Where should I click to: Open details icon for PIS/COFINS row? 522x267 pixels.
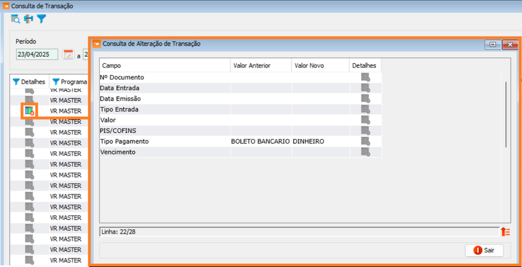(x=365, y=131)
